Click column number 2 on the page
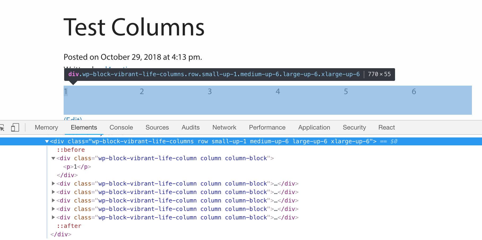482x240 pixels. pos(142,91)
